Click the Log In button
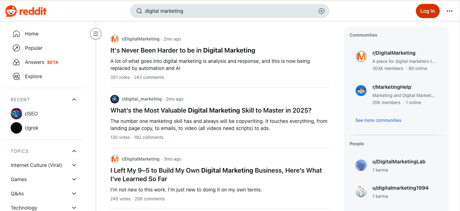Image resolution: width=460 pixels, height=211 pixels. coord(428,11)
